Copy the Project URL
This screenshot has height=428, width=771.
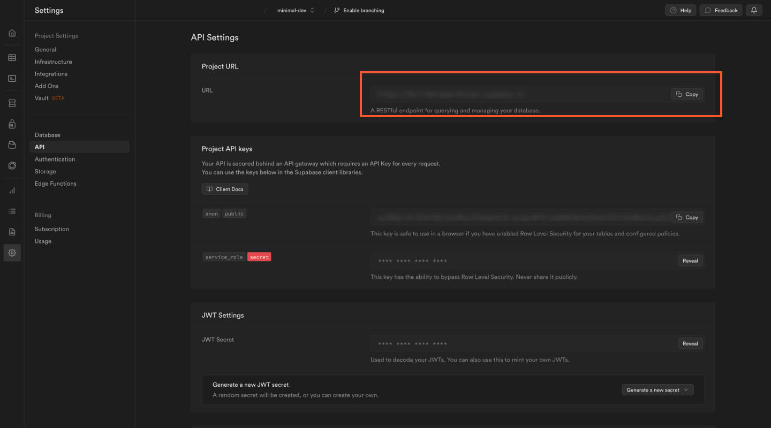click(687, 94)
